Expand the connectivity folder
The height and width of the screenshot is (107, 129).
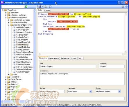pyautogui.click(x=6, y=77)
